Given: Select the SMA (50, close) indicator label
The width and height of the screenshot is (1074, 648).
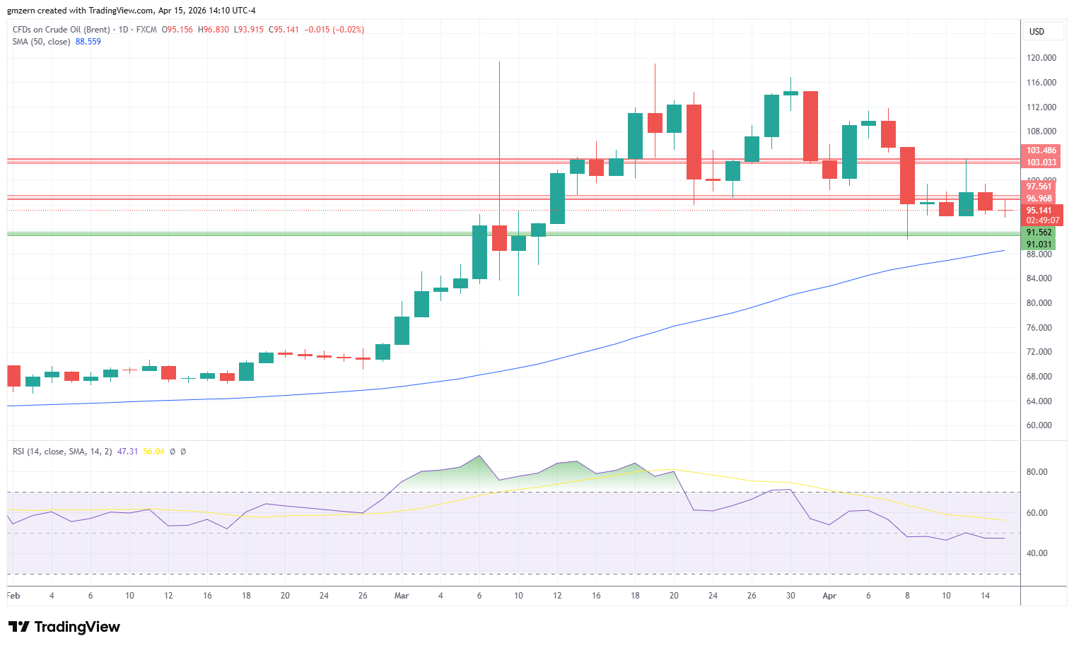Looking at the screenshot, I should [41, 42].
